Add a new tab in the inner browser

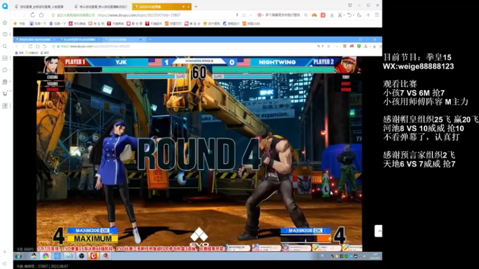click(150, 39)
